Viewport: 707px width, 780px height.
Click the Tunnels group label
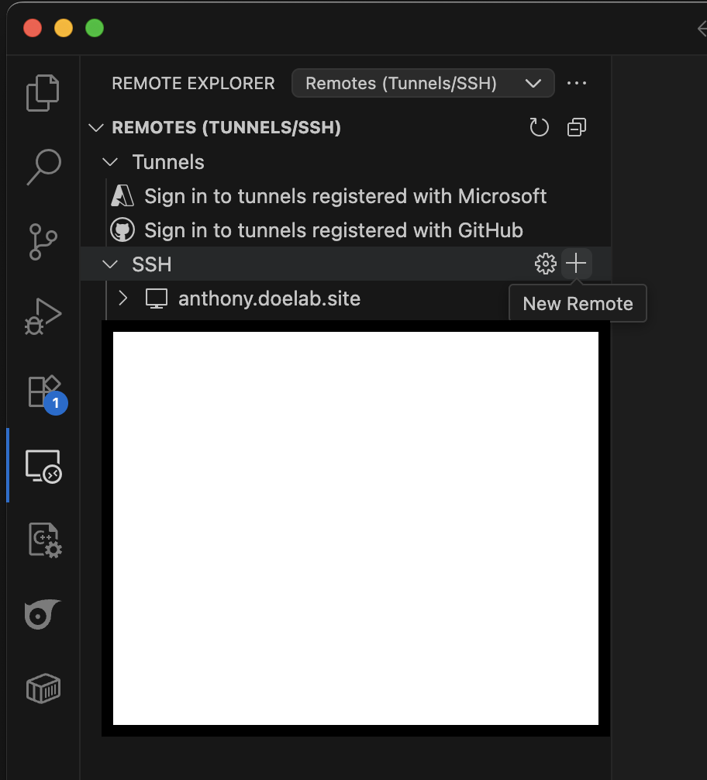click(168, 162)
